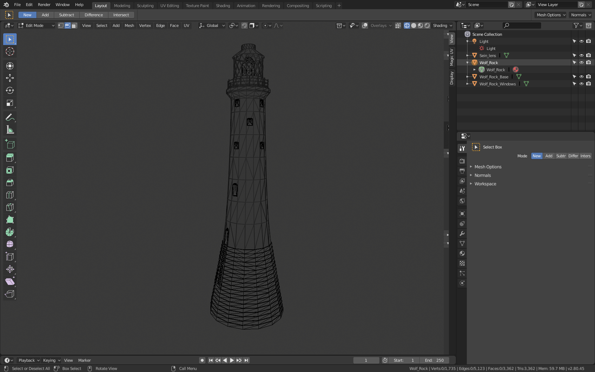Viewport: 595px width, 372px height.
Task: Select the Annotate pencil tool
Action: coord(10,118)
